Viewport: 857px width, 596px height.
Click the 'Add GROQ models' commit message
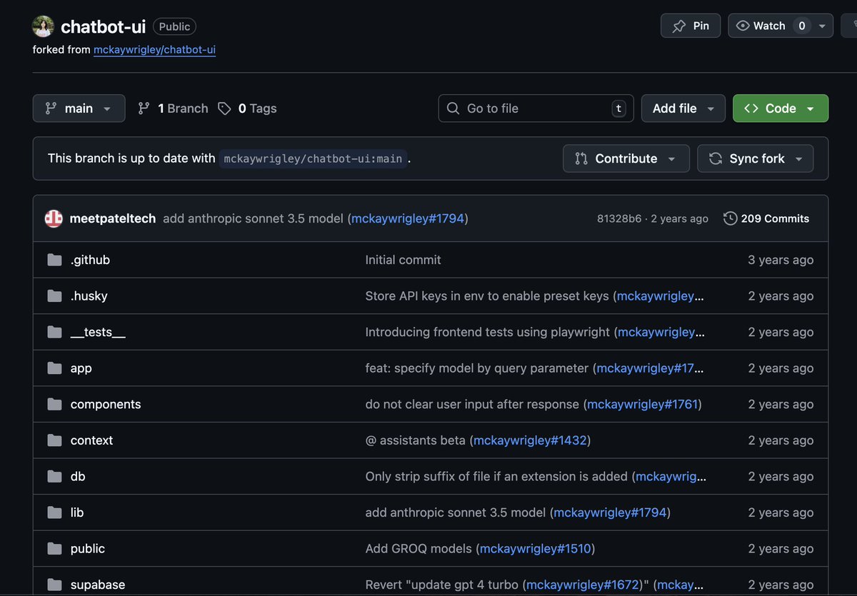coord(419,548)
